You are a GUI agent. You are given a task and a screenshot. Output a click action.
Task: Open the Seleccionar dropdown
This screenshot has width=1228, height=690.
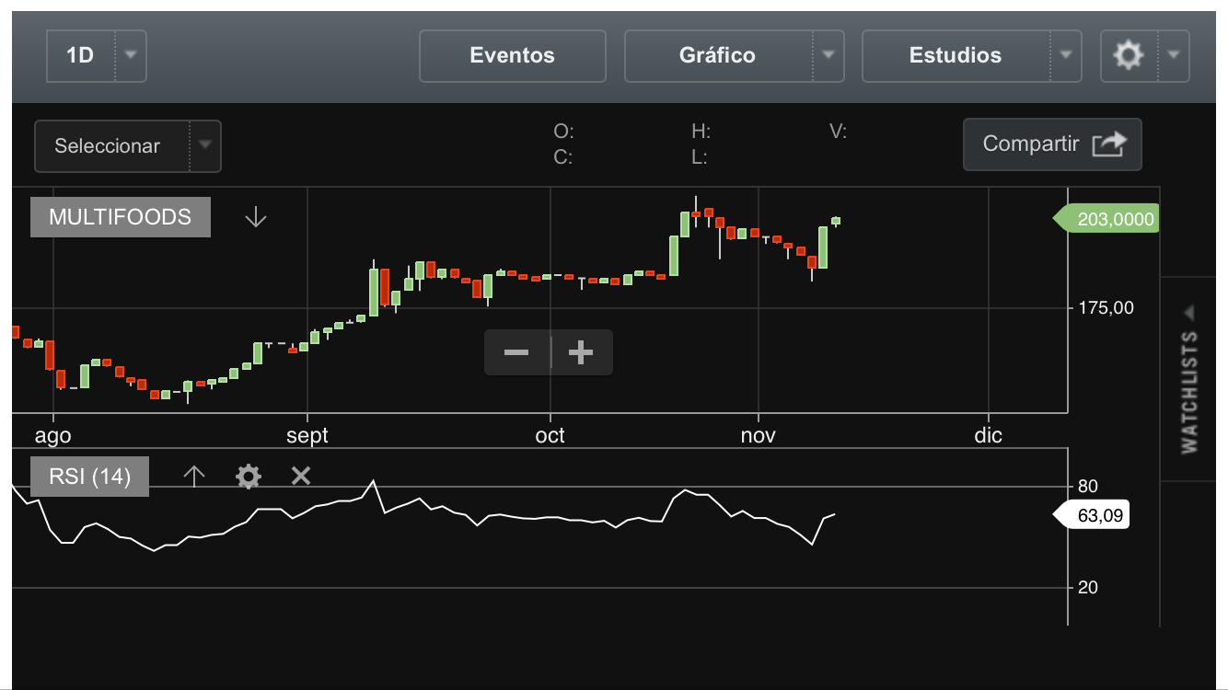click(x=127, y=146)
